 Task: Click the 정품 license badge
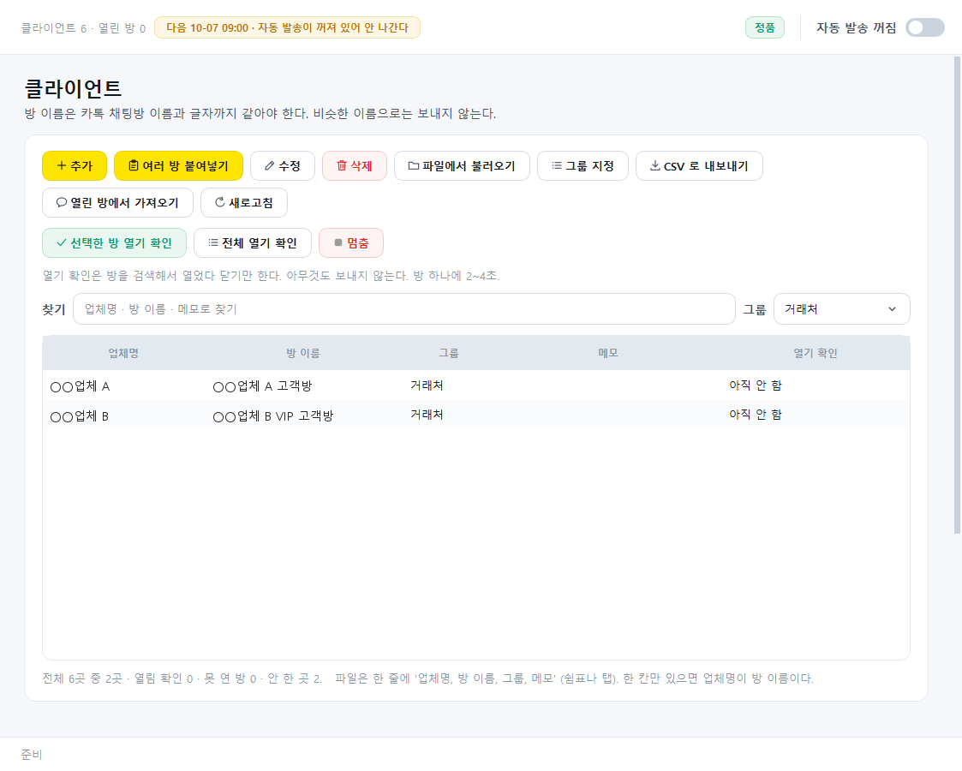pyautogui.click(x=764, y=27)
